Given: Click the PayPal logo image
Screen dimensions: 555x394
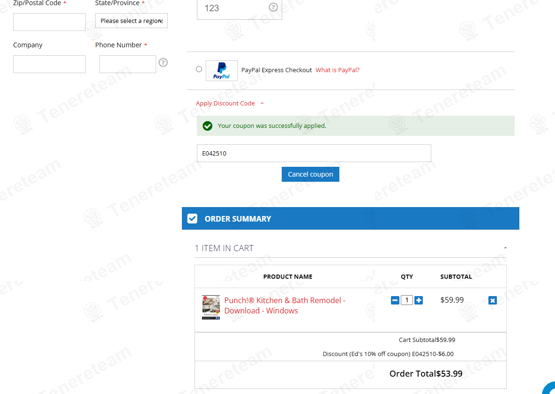Looking at the screenshot, I should click(x=222, y=70).
